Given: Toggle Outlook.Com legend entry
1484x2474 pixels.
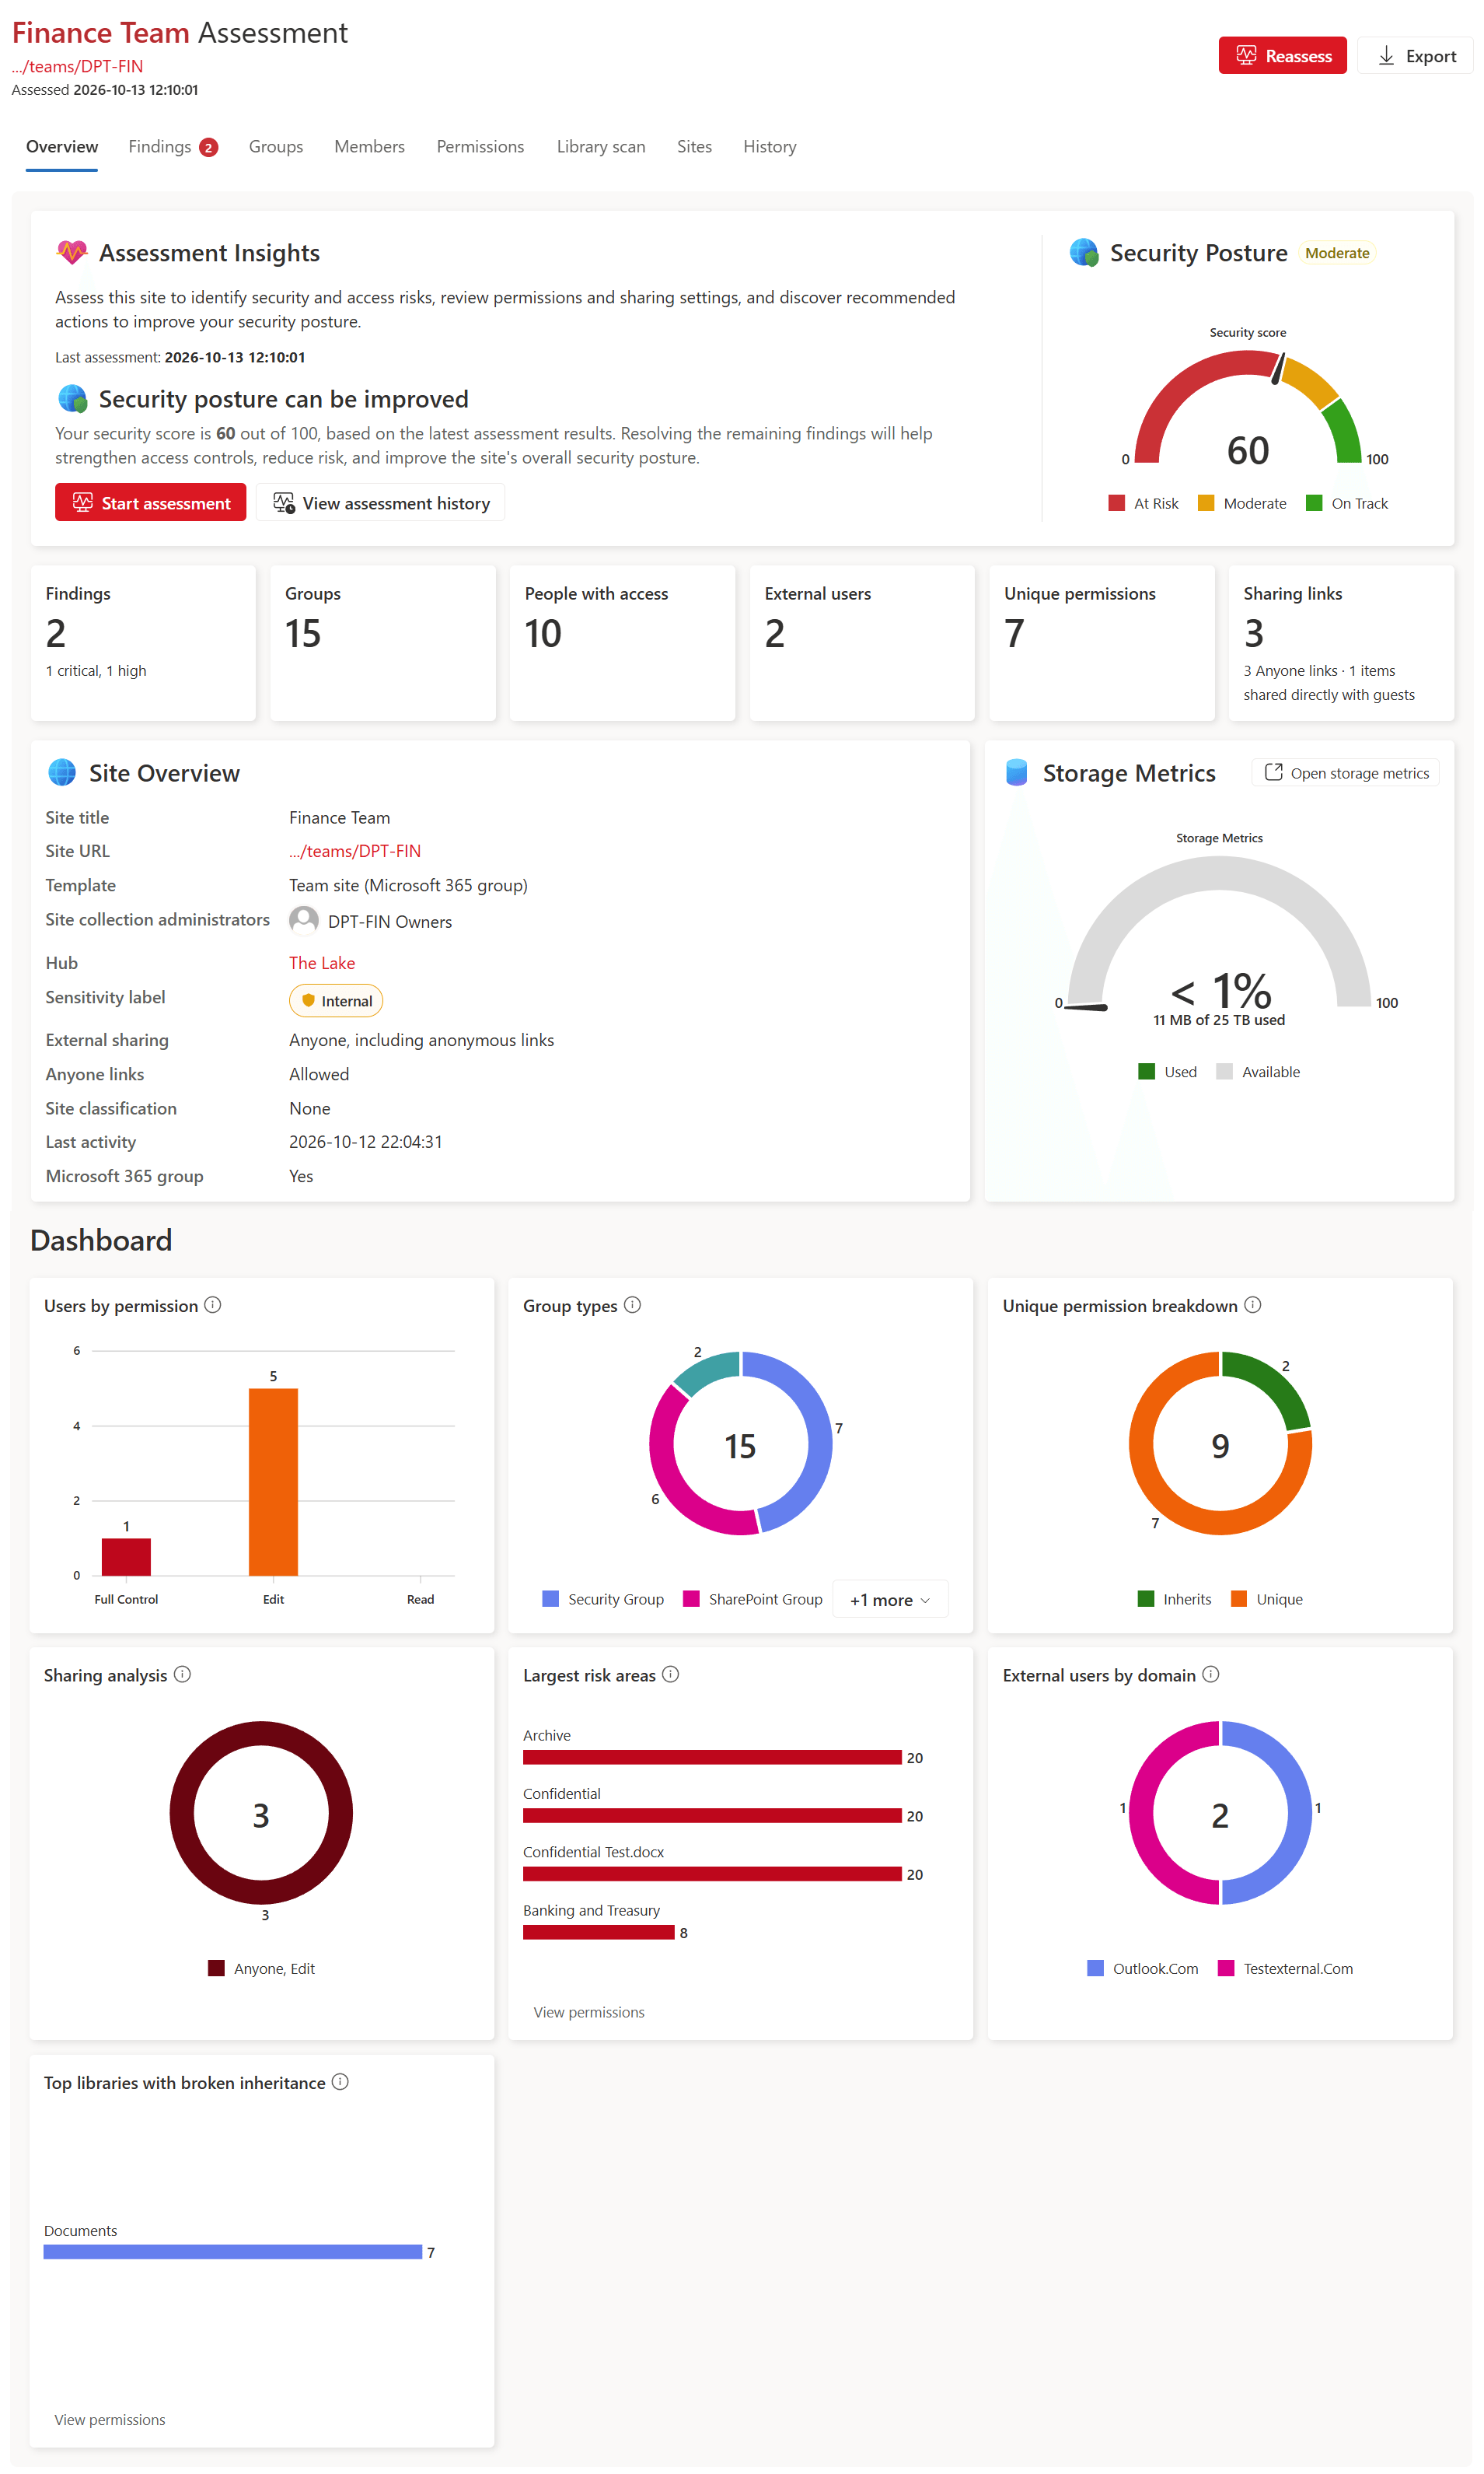Looking at the screenshot, I should click(1142, 1968).
